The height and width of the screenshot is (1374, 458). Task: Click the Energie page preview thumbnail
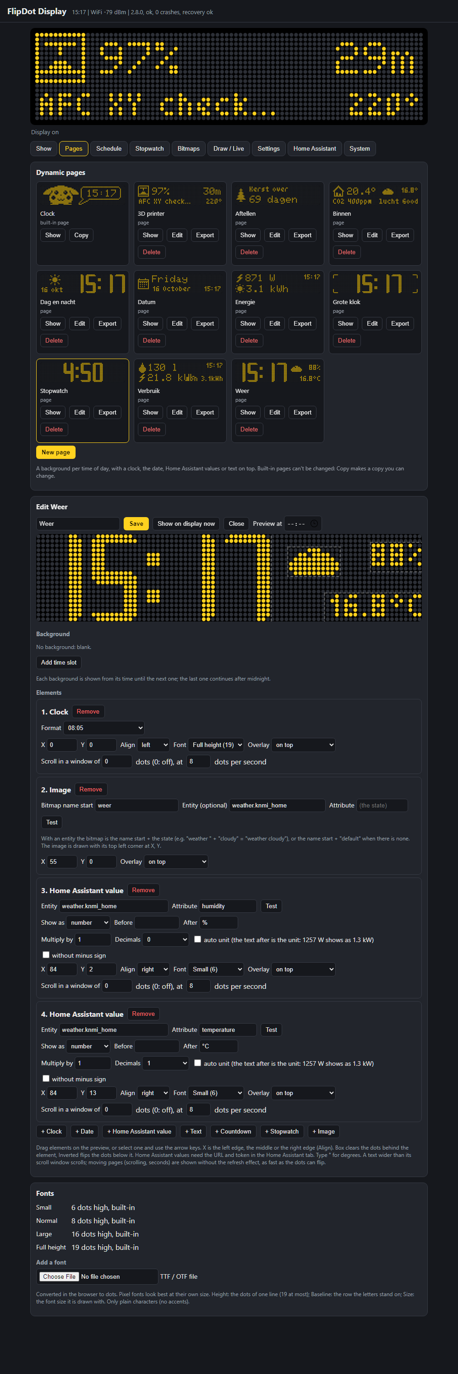278,284
